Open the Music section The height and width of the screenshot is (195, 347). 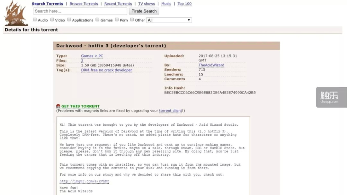click(x=166, y=4)
